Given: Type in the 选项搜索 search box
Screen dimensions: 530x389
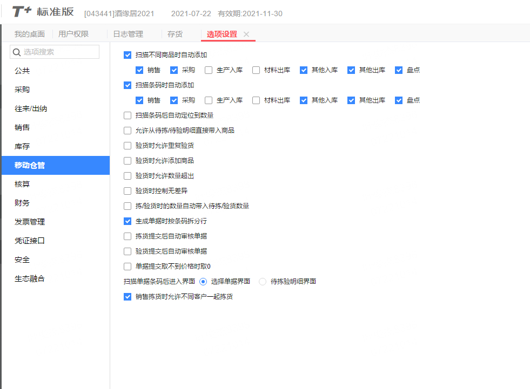Looking at the screenshot, I should coord(59,52).
